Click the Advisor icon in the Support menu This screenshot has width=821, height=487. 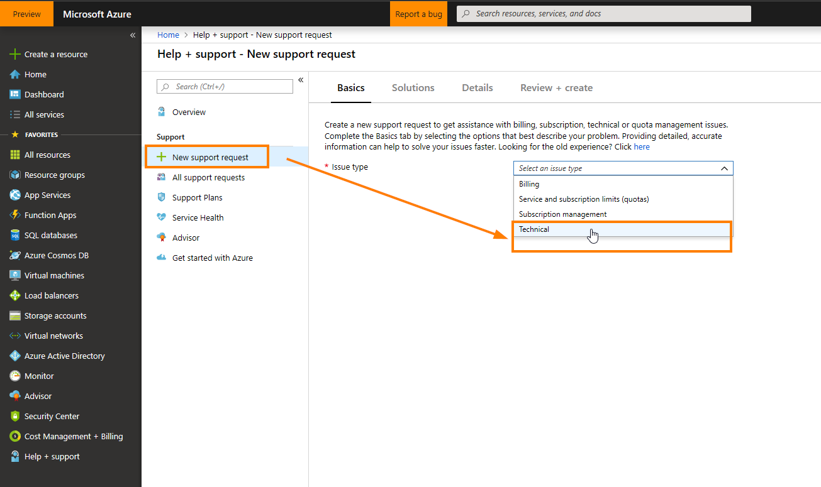[162, 238]
